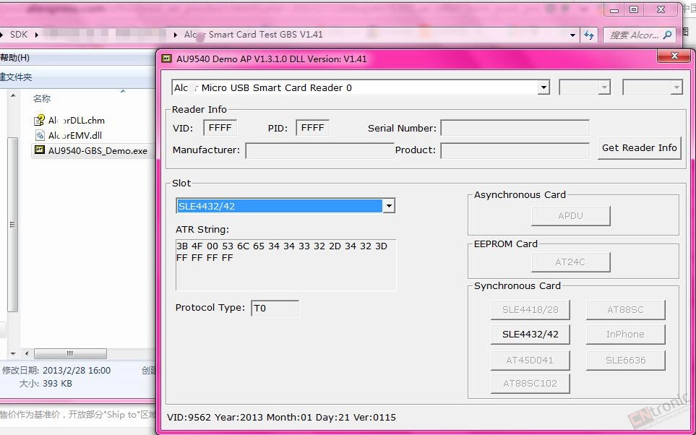Click the status text VID:9562 Year:2013

(x=281, y=418)
